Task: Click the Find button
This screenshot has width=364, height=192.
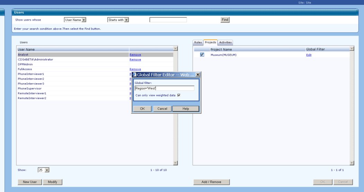Action: pyautogui.click(x=225, y=20)
